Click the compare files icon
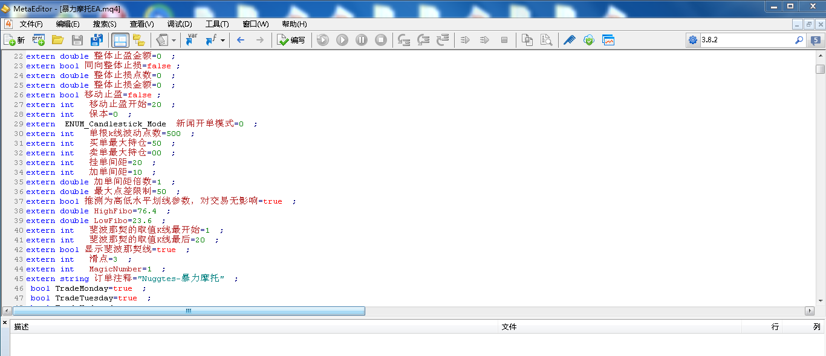Image resolution: width=826 pixels, height=356 pixels. pyautogui.click(x=527, y=40)
